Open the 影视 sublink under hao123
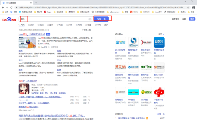Viewport: 197px width, 120px height. click(59, 51)
